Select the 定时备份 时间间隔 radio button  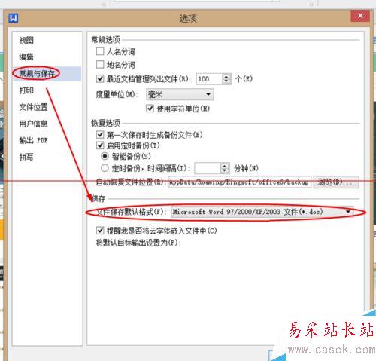point(105,168)
